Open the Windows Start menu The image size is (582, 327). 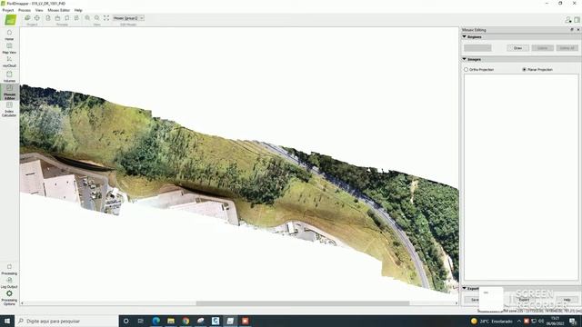7,321
